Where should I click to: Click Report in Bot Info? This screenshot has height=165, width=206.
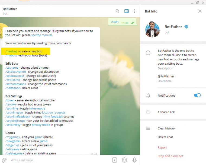(x=162, y=147)
